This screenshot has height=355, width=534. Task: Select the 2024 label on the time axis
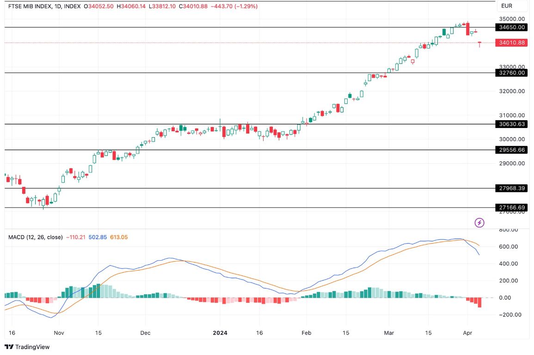[x=220, y=332]
